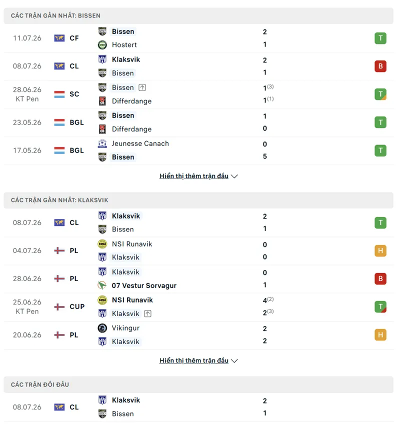Open the 07 Vestur Sorvagur team link
This screenshot has height=425, width=400.
(144, 285)
